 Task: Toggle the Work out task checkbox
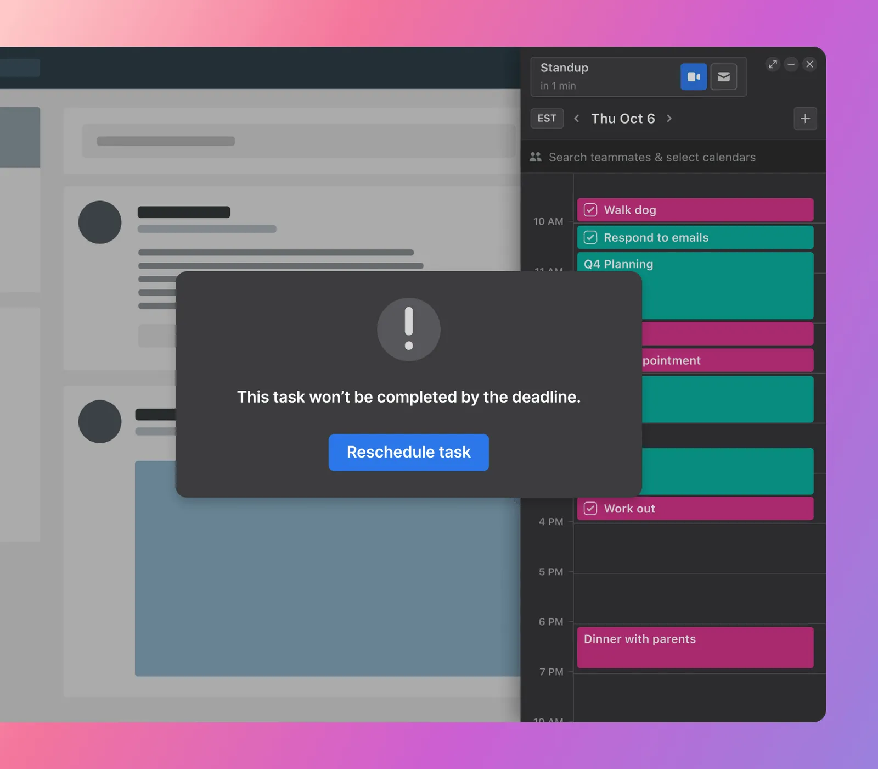pos(590,509)
